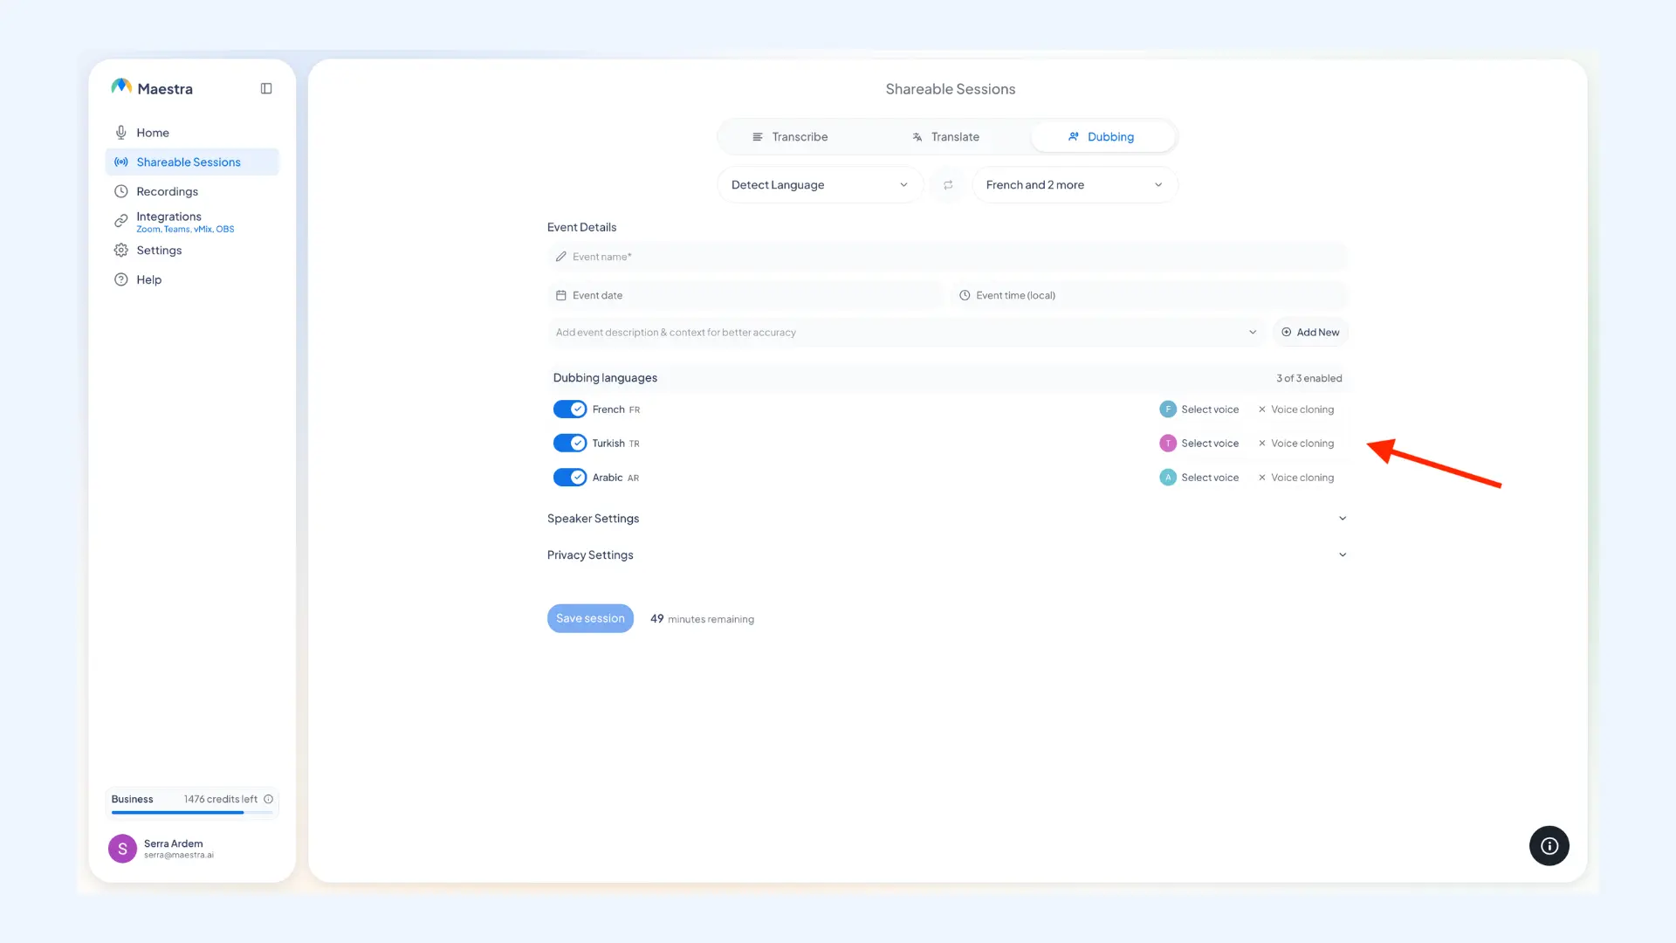Screen dimensions: 1676x943
Task: Click the '1476 credits left' text
Action: click(221, 799)
